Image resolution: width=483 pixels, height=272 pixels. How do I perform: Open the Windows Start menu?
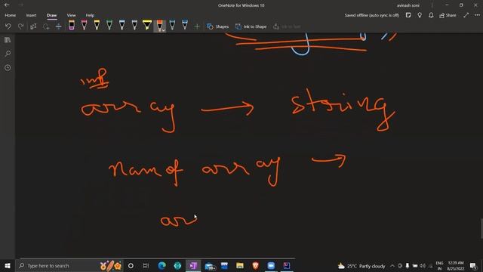pos(8,265)
